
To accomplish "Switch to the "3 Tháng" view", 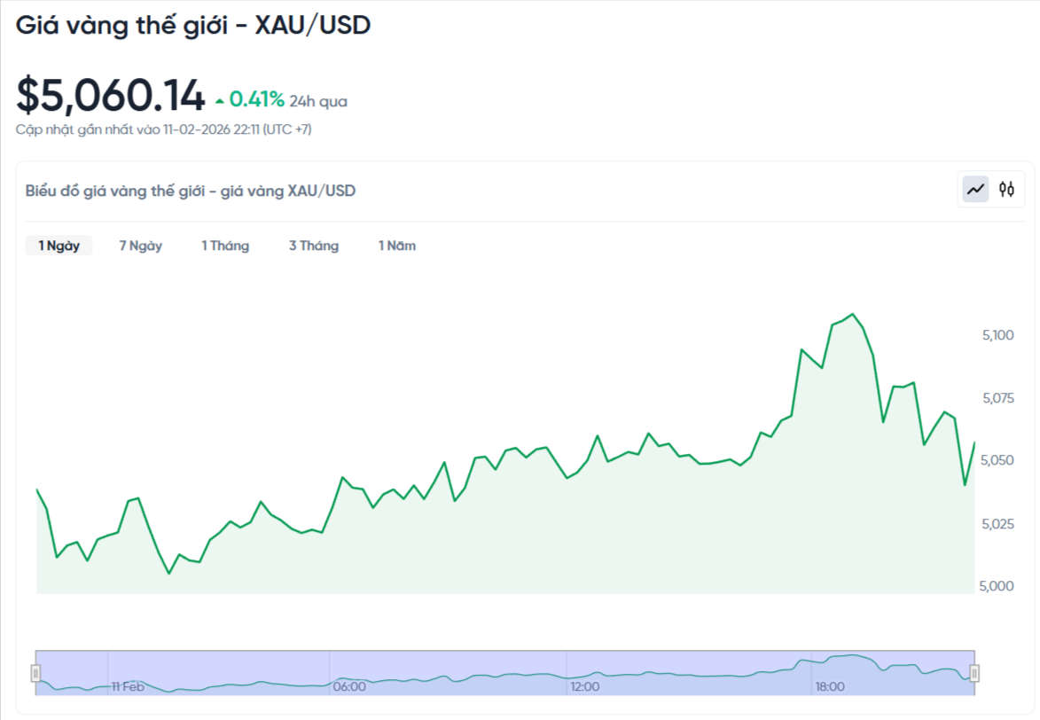I will [x=314, y=246].
